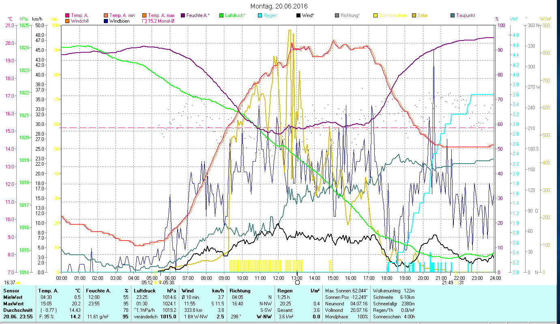Click the dark blue Windböen legend swatch

106,21
